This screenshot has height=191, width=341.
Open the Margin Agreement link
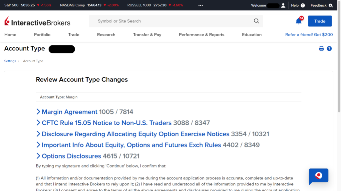pyautogui.click(x=69, y=112)
